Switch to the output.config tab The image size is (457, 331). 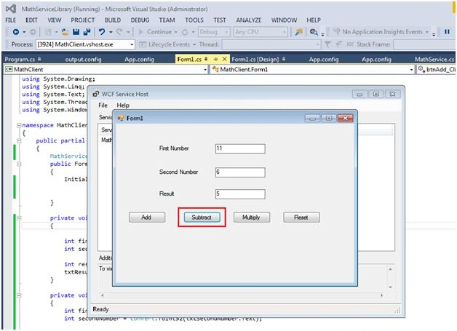(83, 59)
